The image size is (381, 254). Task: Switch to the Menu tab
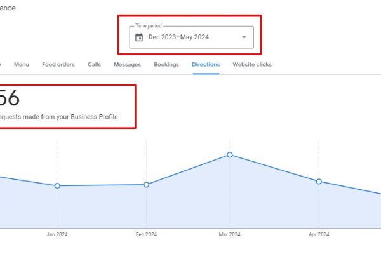(x=22, y=64)
